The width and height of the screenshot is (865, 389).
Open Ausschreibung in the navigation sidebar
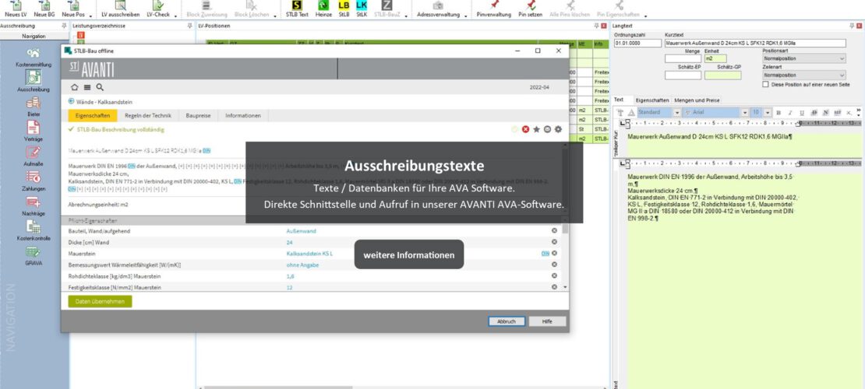34,80
